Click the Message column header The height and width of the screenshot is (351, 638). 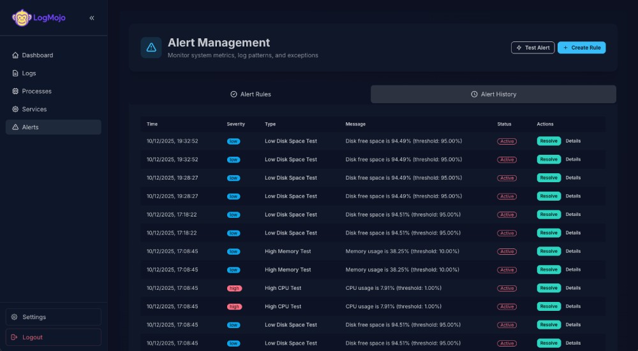point(355,124)
